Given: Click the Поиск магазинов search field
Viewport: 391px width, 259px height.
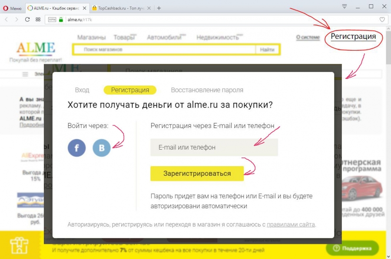Looking at the screenshot, I should (165, 49).
